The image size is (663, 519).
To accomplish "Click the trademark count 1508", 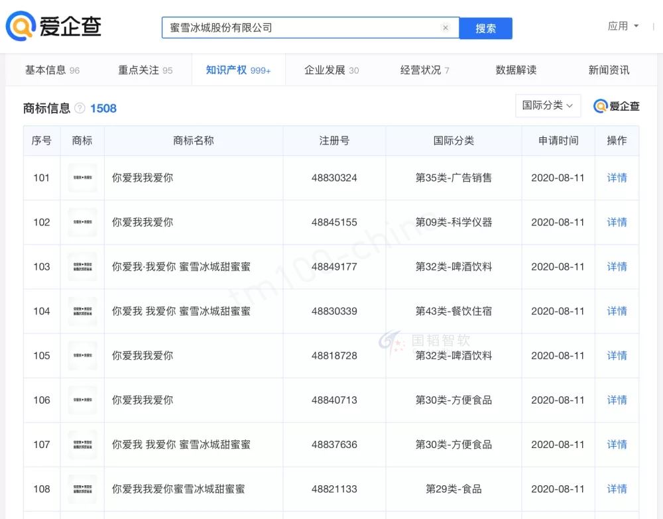I will [x=103, y=109].
